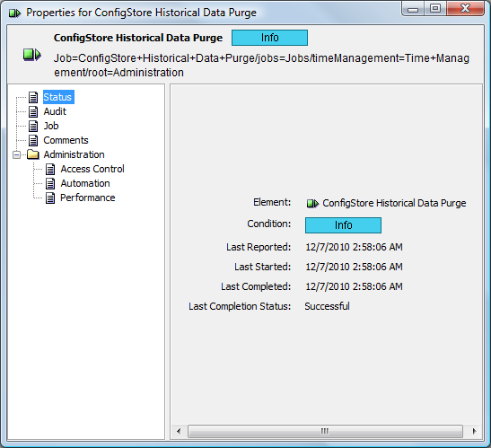Open the Performance page
Viewport: 491px width, 448px height.
click(88, 198)
